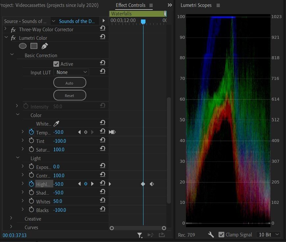Toggle Saturation animation stopwatch
This screenshot has width=286, height=242.
[31, 149]
